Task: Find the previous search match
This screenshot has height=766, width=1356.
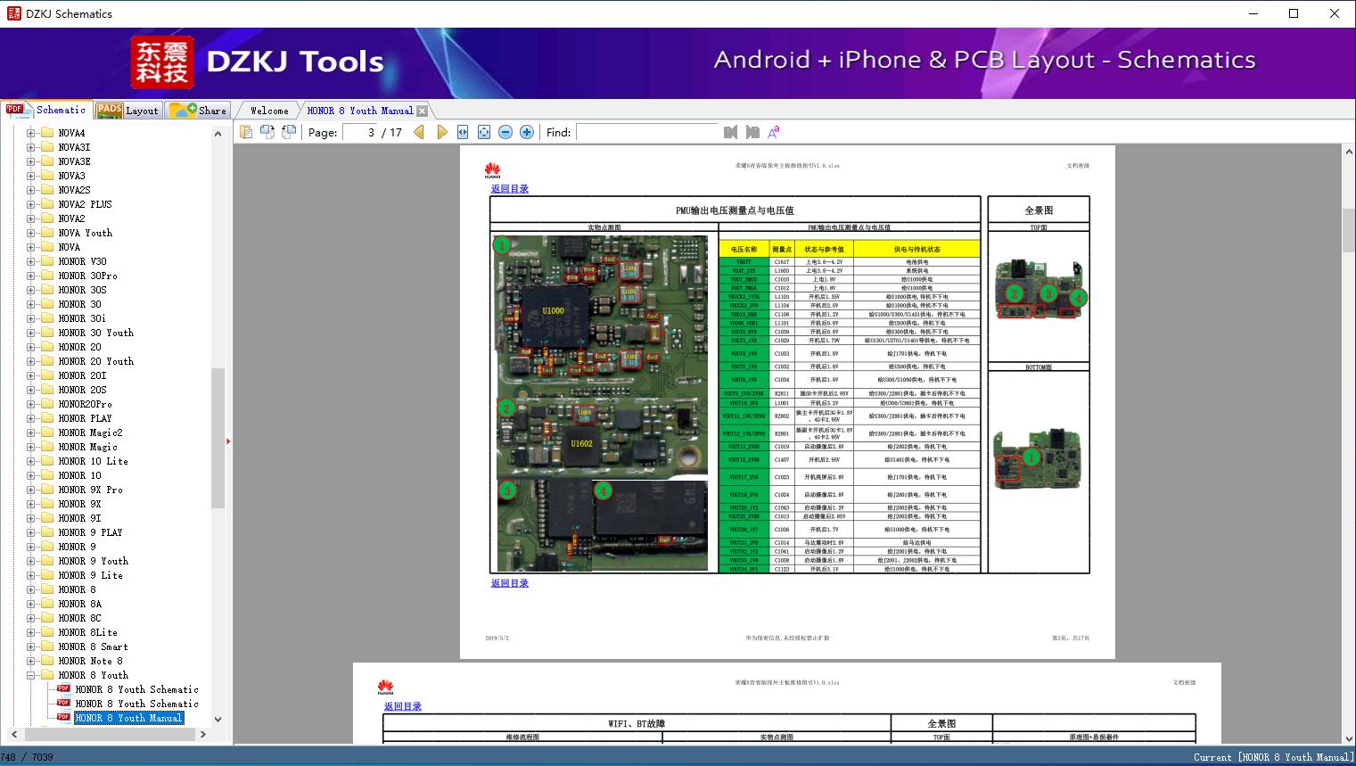Action: tap(731, 132)
